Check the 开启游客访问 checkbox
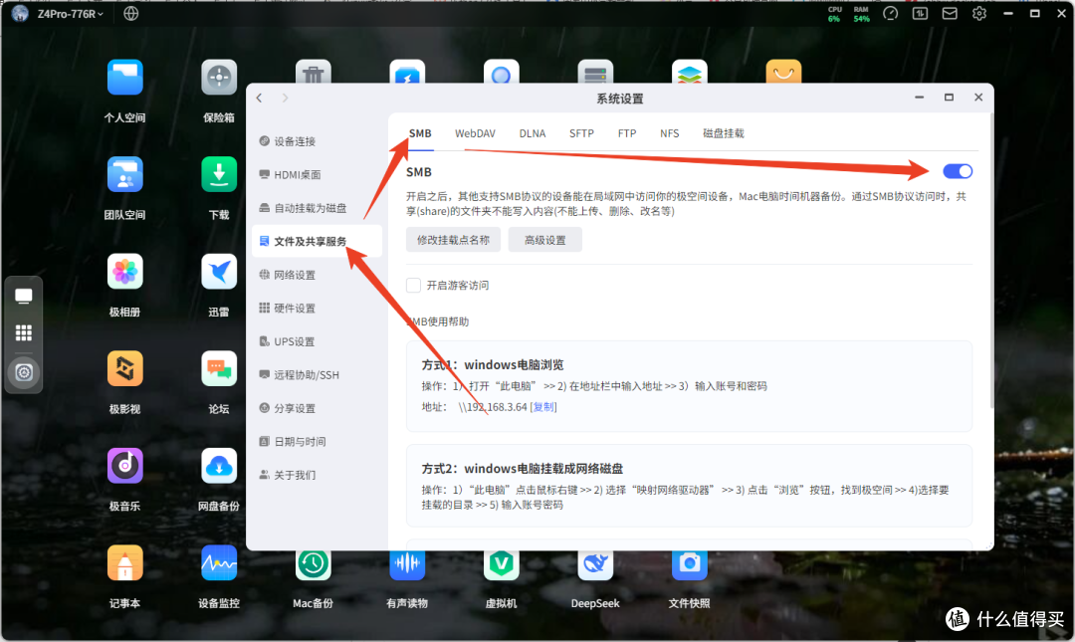The width and height of the screenshot is (1075, 642). pos(413,286)
